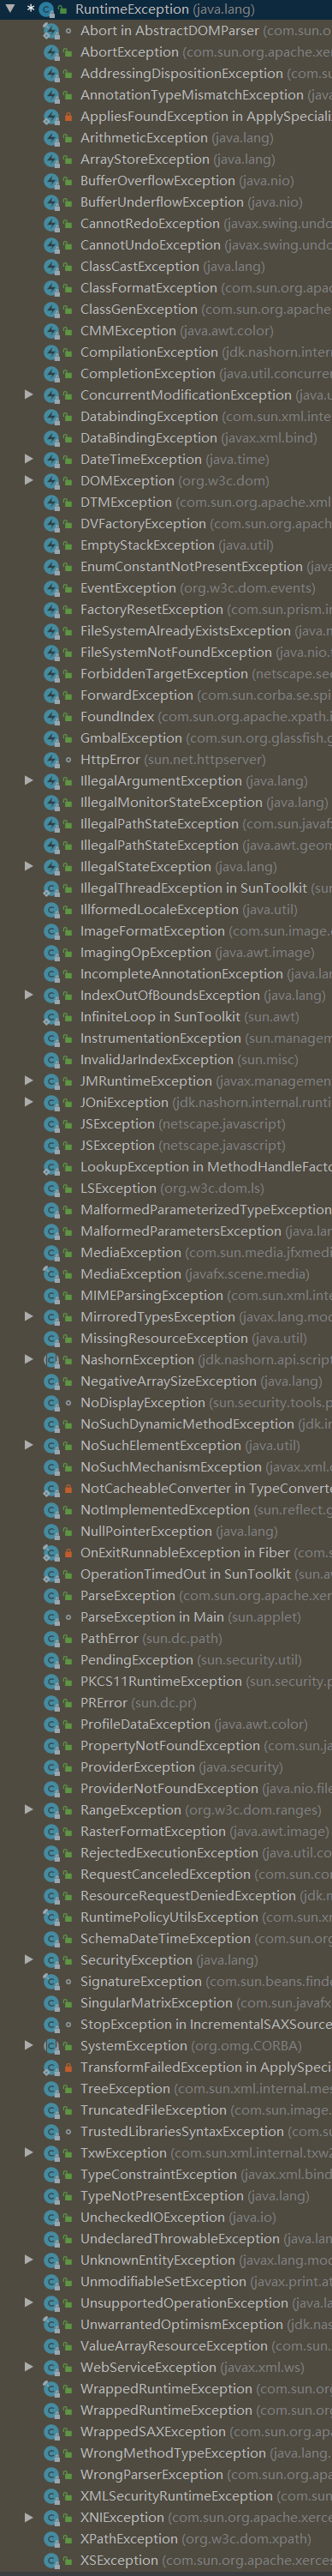
Task: Select the IllformedLocaleException row
Action: point(165,909)
